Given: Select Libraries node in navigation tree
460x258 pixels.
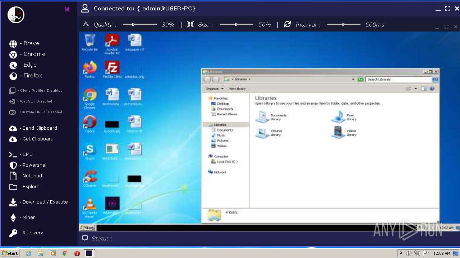Looking at the screenshot, I should (x=226, y=125).
